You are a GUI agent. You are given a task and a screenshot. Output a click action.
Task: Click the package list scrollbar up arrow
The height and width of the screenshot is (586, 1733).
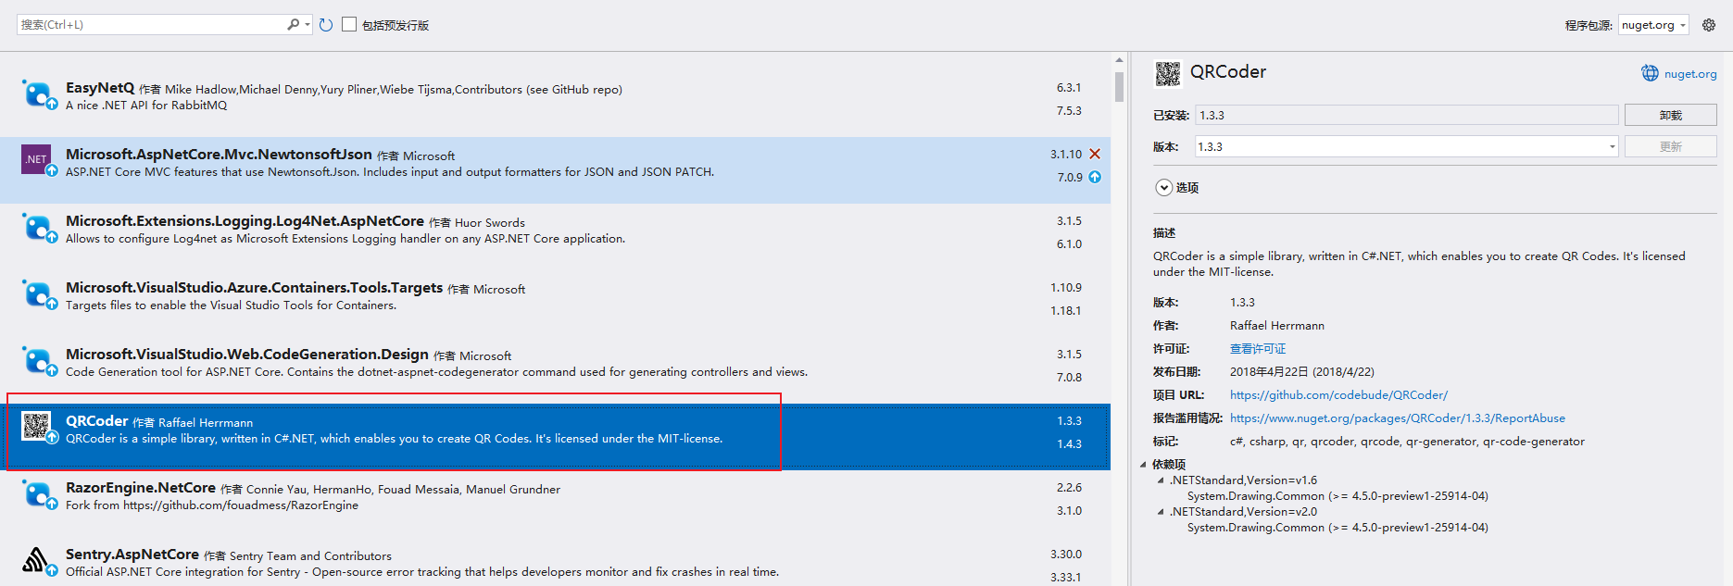[1119, 59]
